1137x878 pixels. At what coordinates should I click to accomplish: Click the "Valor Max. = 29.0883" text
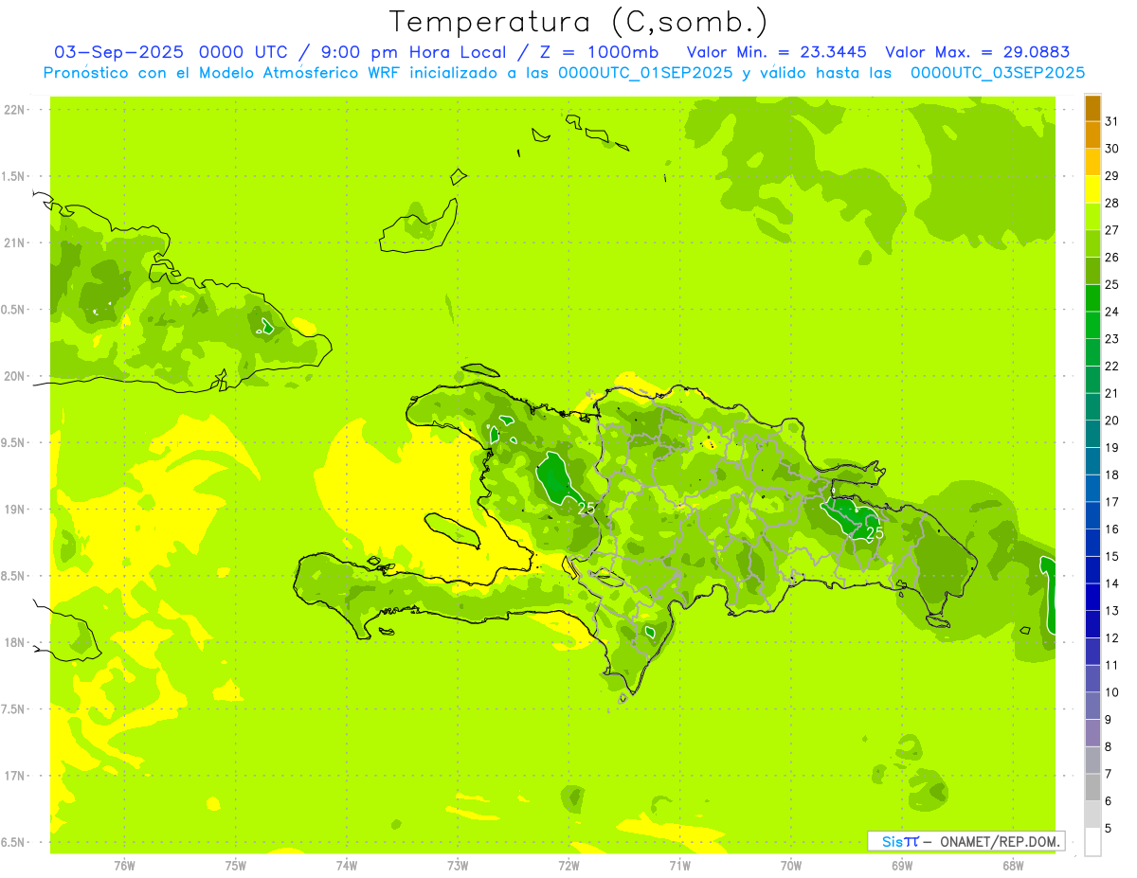[x=977, y=52]
